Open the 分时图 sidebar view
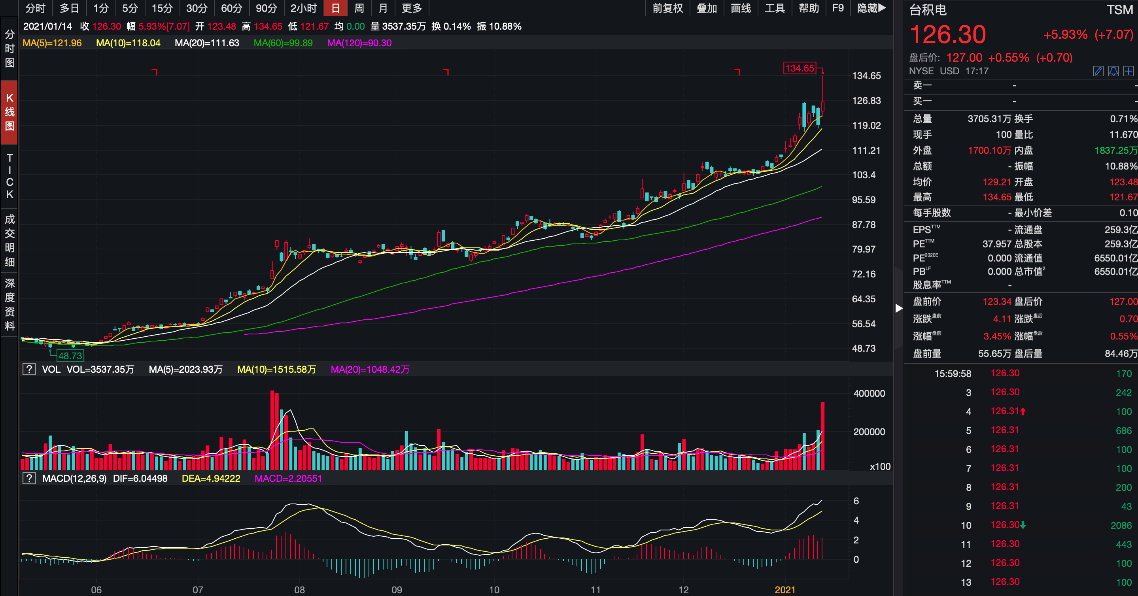Image resolution: width=1138 pixels, height=596 pixels. [9, 49]
